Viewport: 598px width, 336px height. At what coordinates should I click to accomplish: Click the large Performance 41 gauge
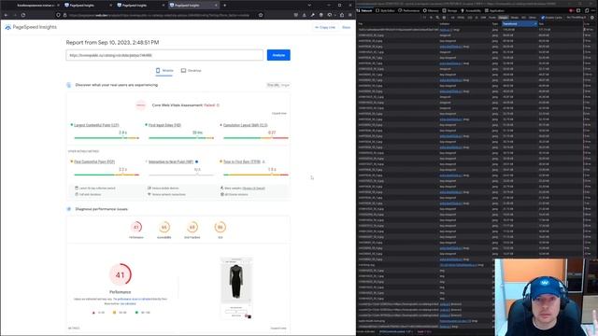pyautogui.click(x=121, y=274)
